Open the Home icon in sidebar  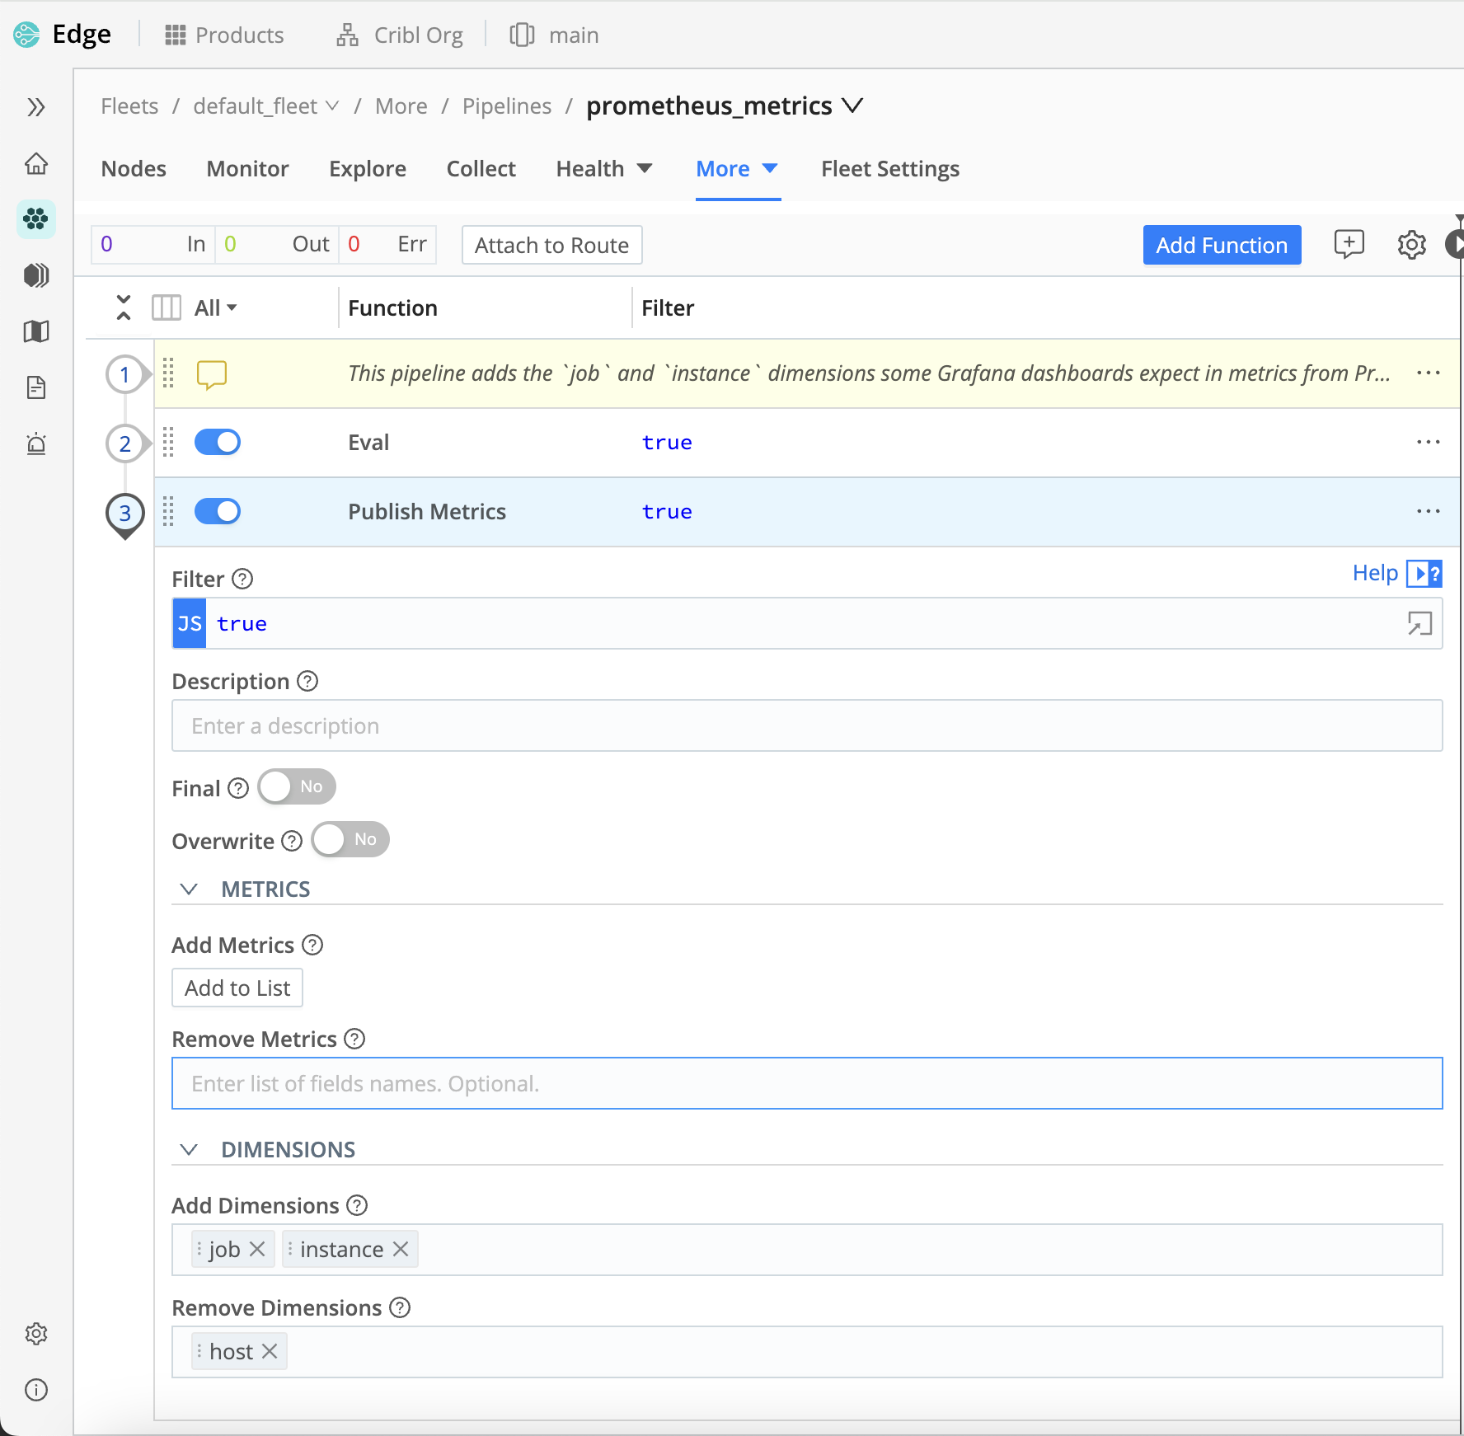point(36,163)
